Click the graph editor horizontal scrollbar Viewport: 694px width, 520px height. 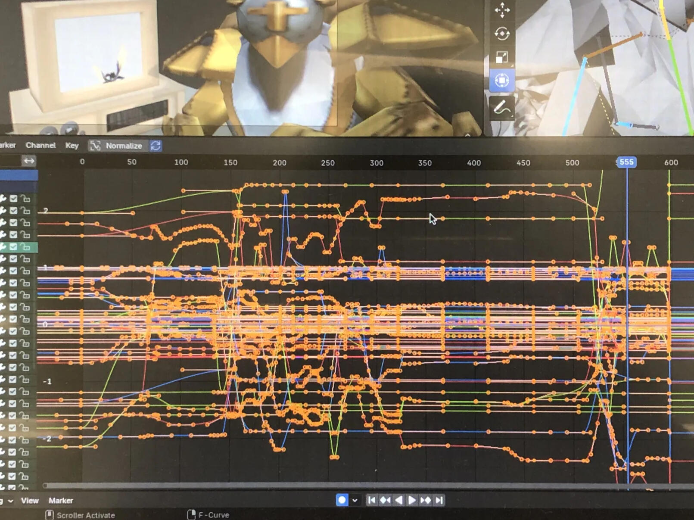click(x=366, y=486)
